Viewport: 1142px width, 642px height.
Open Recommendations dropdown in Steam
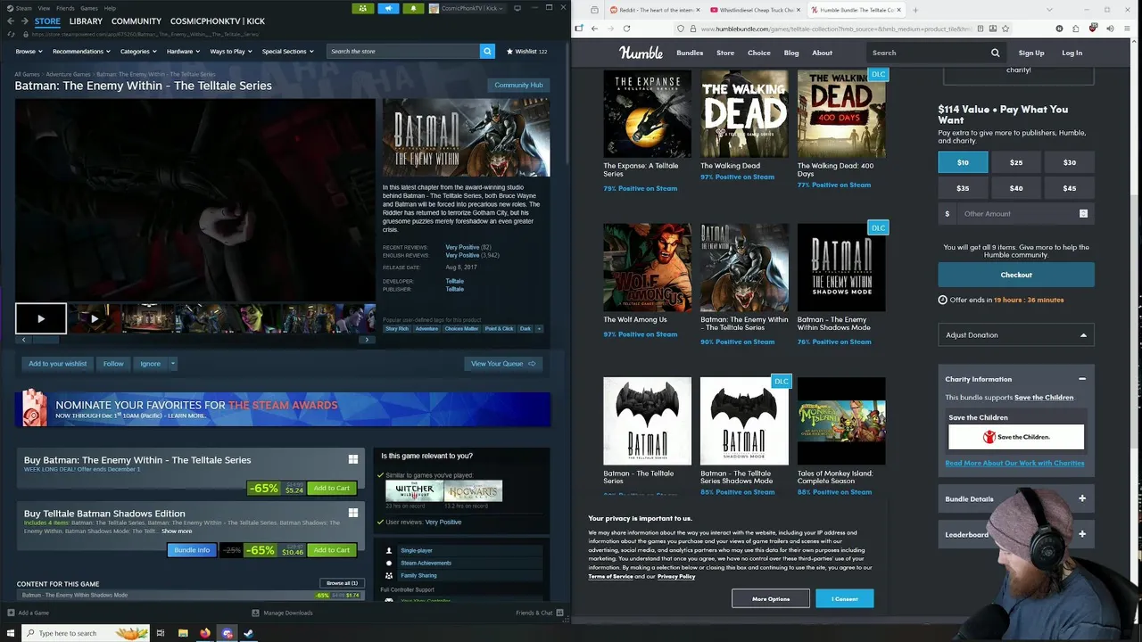coord(81,51)
